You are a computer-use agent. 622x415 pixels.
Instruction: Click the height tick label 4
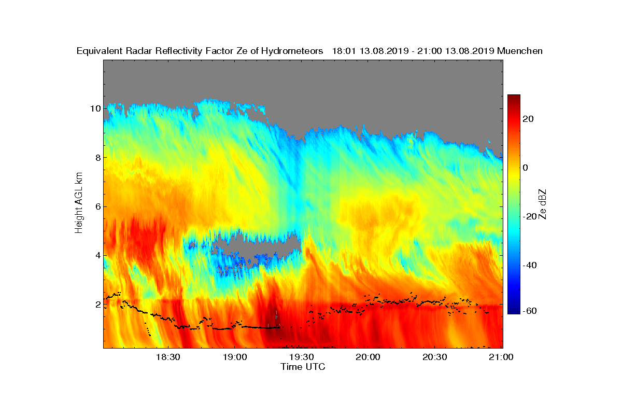[x=97, y=255]
